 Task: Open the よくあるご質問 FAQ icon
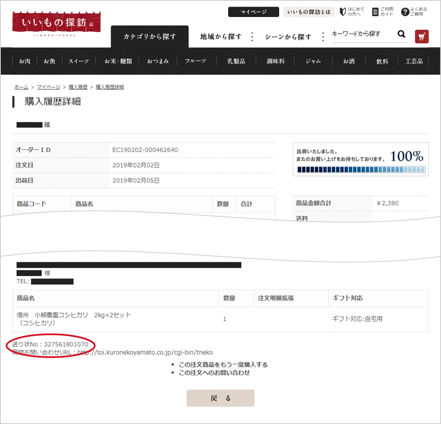coord(414,12)
